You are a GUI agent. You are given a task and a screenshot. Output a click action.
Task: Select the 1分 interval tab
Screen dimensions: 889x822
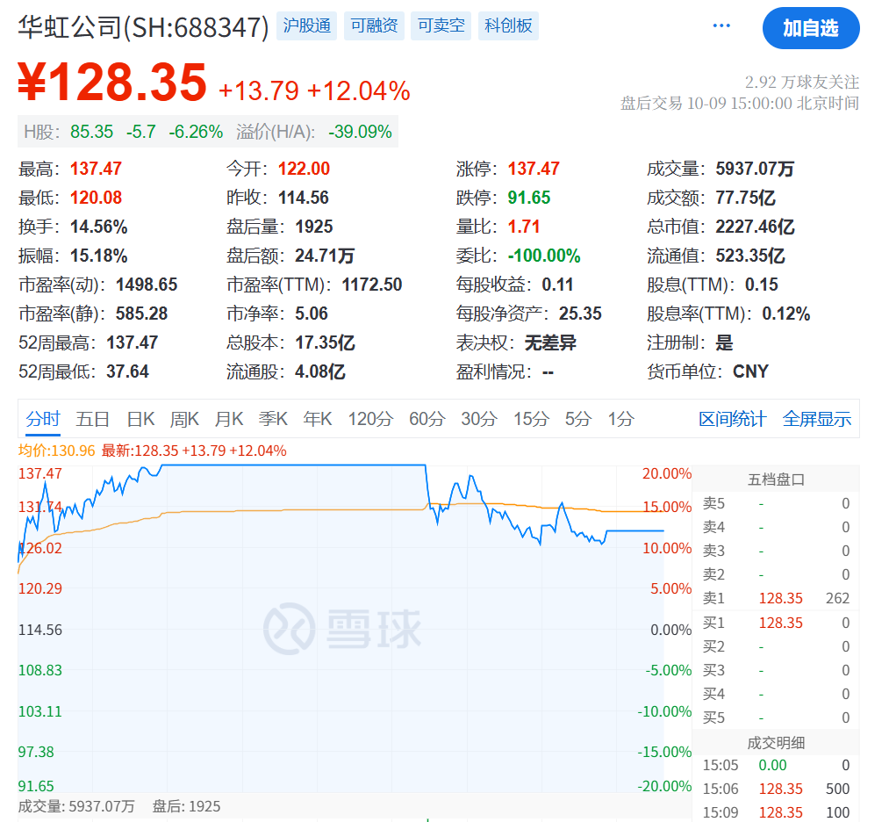(x=620, y=419)
